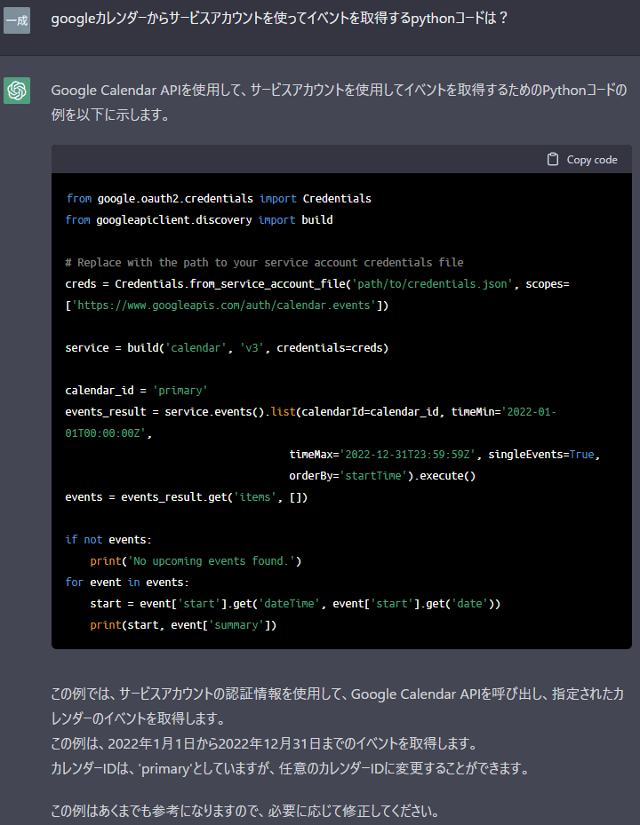Click the ChatGPT logo avatar
Image resolution: width=640 pixels, height=825 pixels.
click(17, 91)
